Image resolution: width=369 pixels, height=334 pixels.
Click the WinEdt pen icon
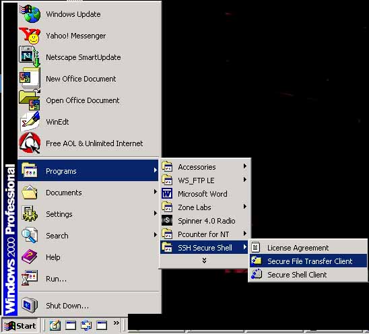coord(30,122)
